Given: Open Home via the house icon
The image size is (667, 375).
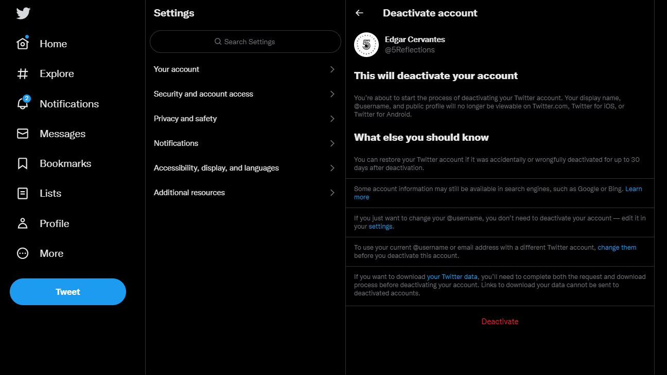Looking at the screenshot, I should point(23,44).
